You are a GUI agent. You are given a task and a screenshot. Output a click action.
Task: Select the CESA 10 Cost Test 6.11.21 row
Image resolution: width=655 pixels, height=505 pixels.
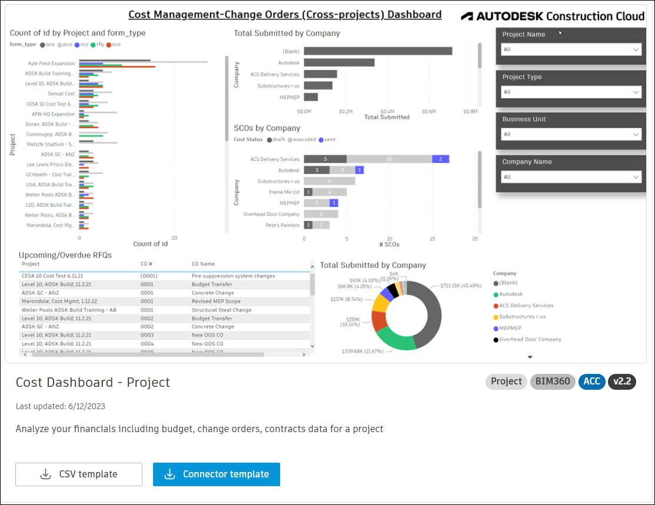click(x=165, y=276)
